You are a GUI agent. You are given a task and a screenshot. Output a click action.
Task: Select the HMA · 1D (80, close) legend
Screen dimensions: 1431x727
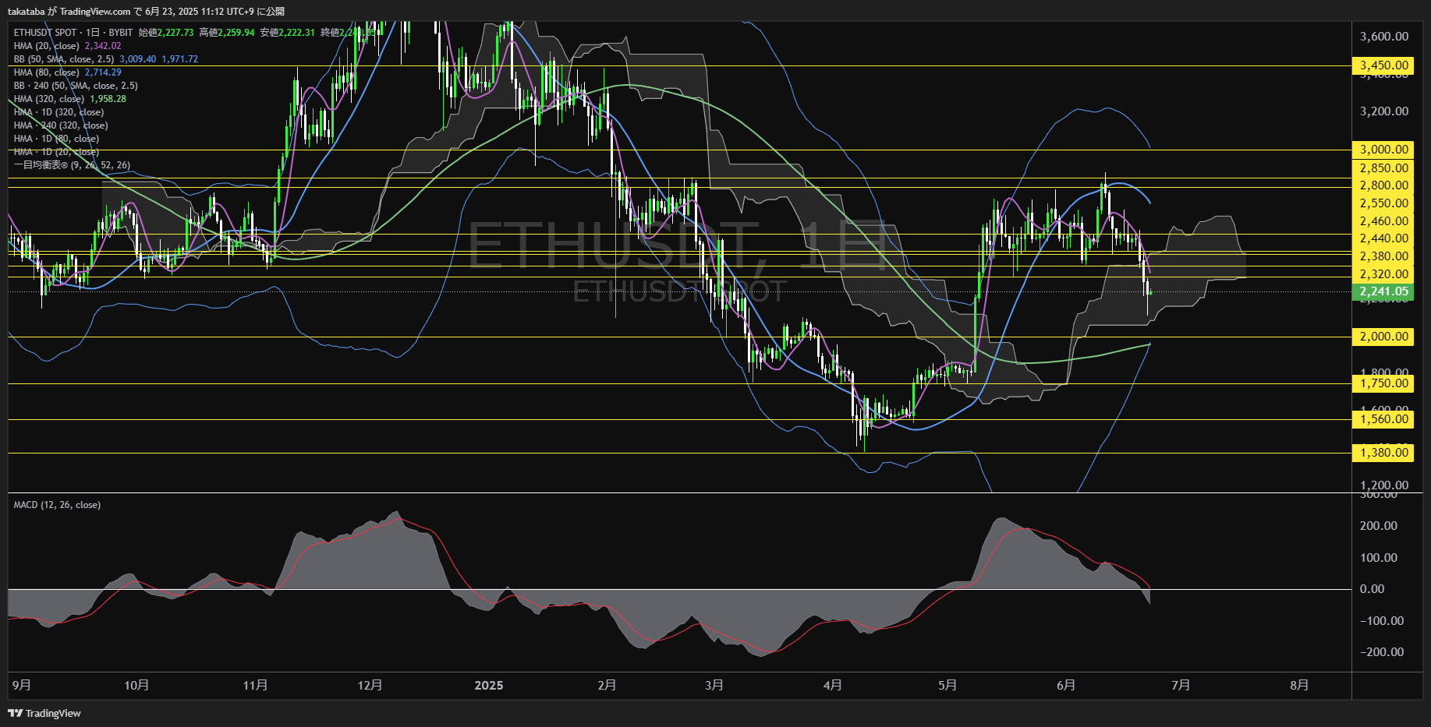(x=56, y=139)
